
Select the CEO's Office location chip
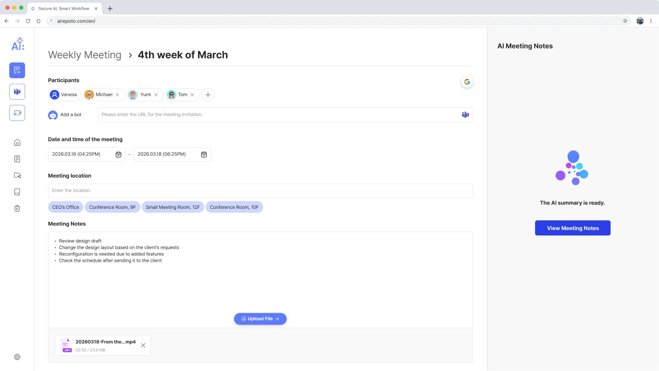click(x=66, y=207)
